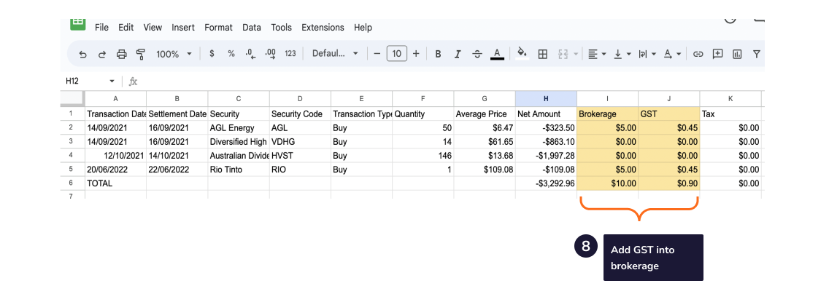The image size is (829, 302).
Task: Open the Tools menu
Action: pos(281,28)
